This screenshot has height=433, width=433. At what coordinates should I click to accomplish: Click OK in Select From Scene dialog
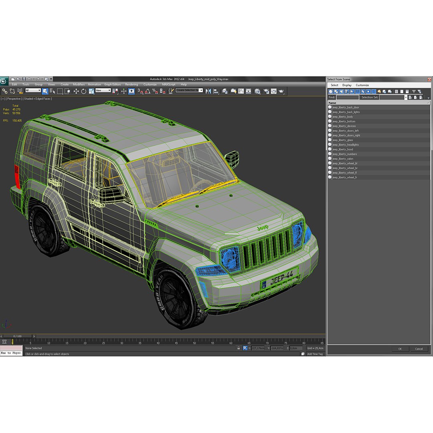click(x=400, y=349)
